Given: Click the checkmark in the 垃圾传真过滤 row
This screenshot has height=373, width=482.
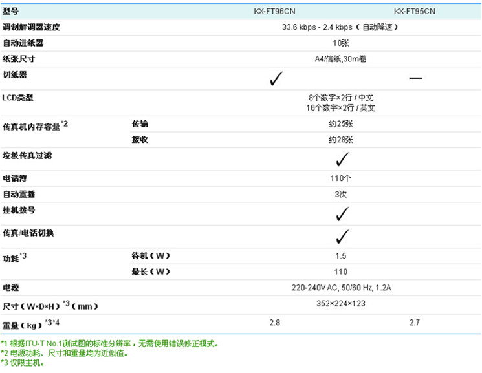Looking at the screenshot, I should tap(342, 159).
